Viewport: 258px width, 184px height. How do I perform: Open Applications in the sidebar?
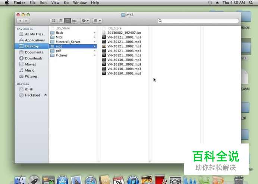(x=32, y=40)
